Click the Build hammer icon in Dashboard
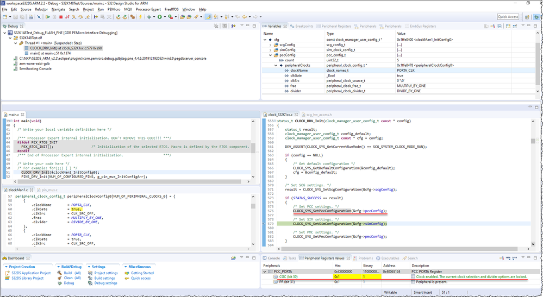This screenshot has width=543, height=297. point(59,273)
